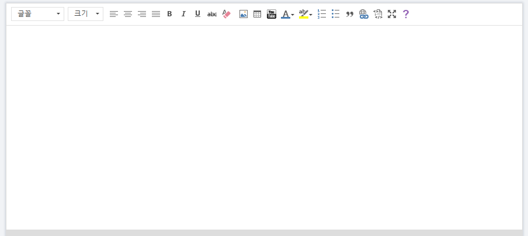Click inside the empty editor text area

tap(264, 127)
